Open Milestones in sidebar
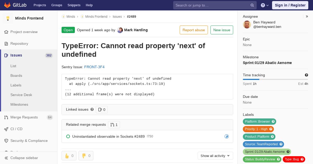The image size is (313, 164). point(19,104)
